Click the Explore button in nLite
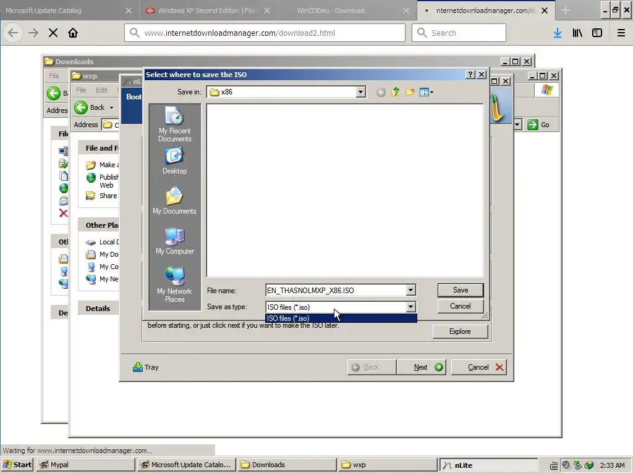 coord(460,331)
